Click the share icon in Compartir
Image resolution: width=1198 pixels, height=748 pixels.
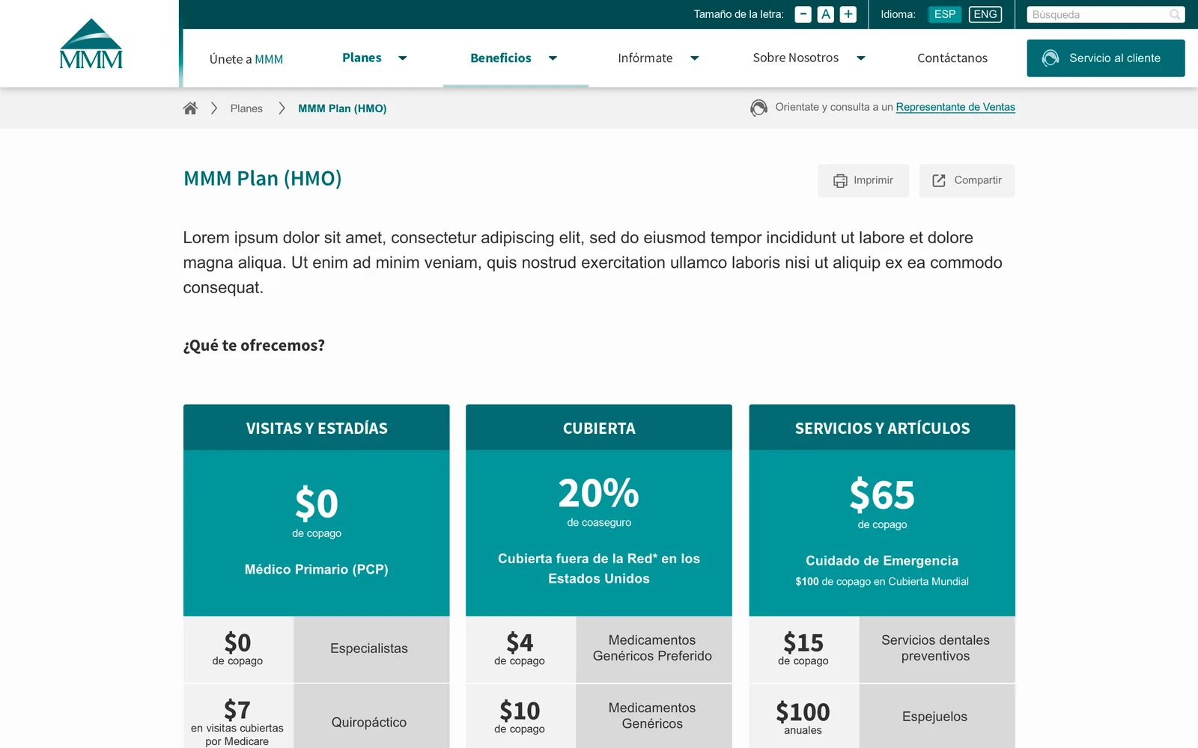coord(938,181)
